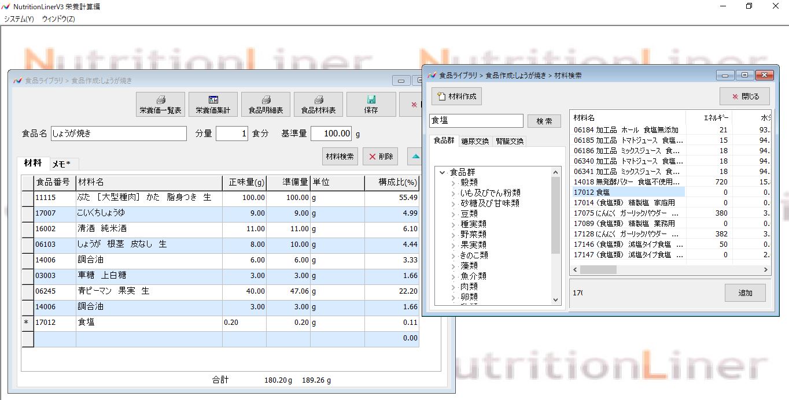
Task: Select the 腎臓交換 tab
Action: [510, 141]
